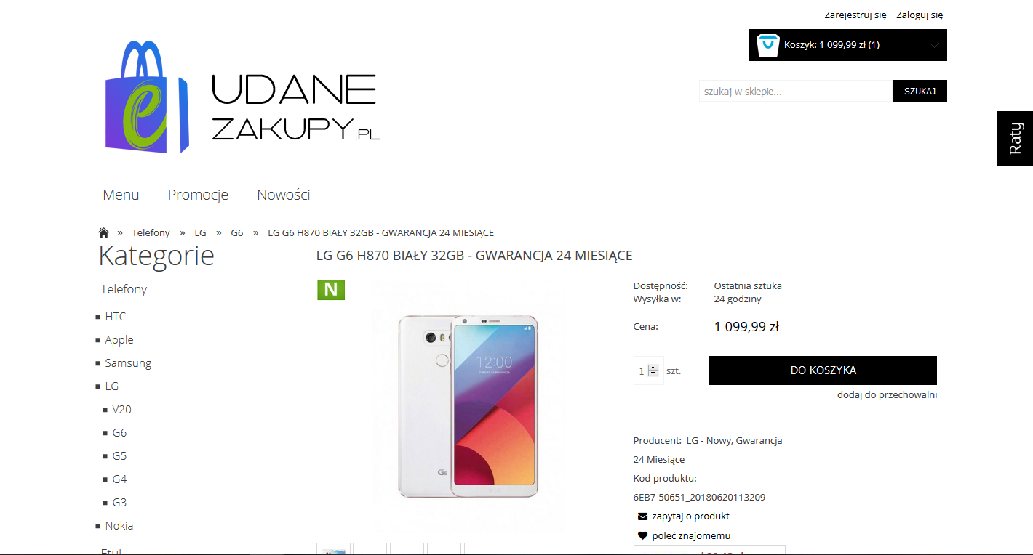Open the Nowości menu item

[284, 195]
